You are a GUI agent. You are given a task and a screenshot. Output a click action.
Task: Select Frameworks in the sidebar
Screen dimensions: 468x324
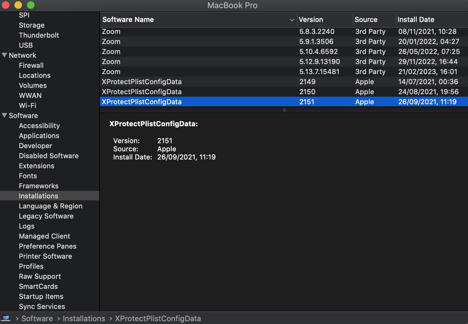point(39,186)
